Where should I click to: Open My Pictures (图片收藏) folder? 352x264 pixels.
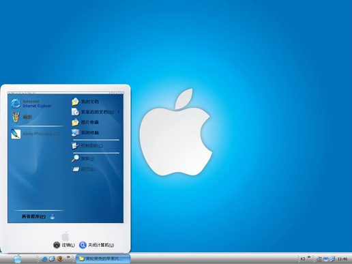point(85,122)
